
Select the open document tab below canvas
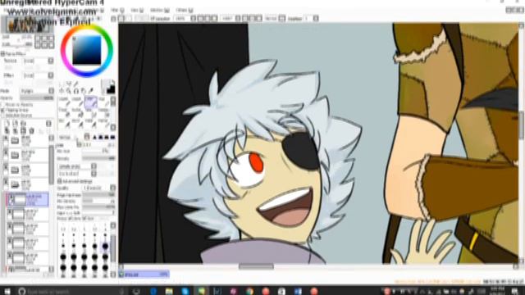coord(144,275)
